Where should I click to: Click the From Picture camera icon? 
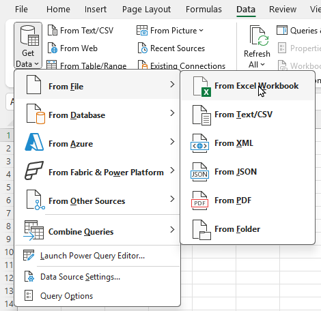[142, 31]
